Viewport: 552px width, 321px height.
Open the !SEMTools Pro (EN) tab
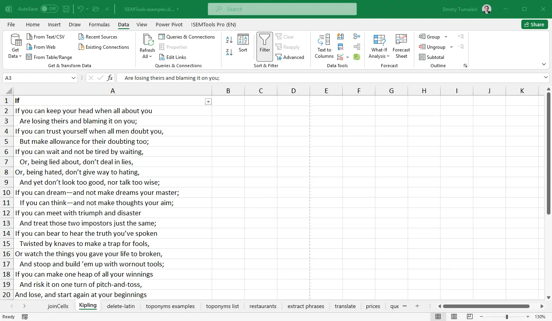(214, 24)
